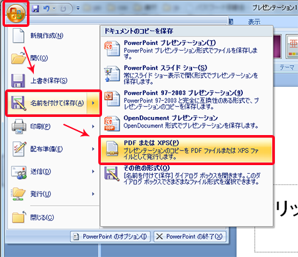Viewport: 298px width, 257px height.
Task: Click the 発行(U) publish folder icon
Action: [x=19, y=194]
